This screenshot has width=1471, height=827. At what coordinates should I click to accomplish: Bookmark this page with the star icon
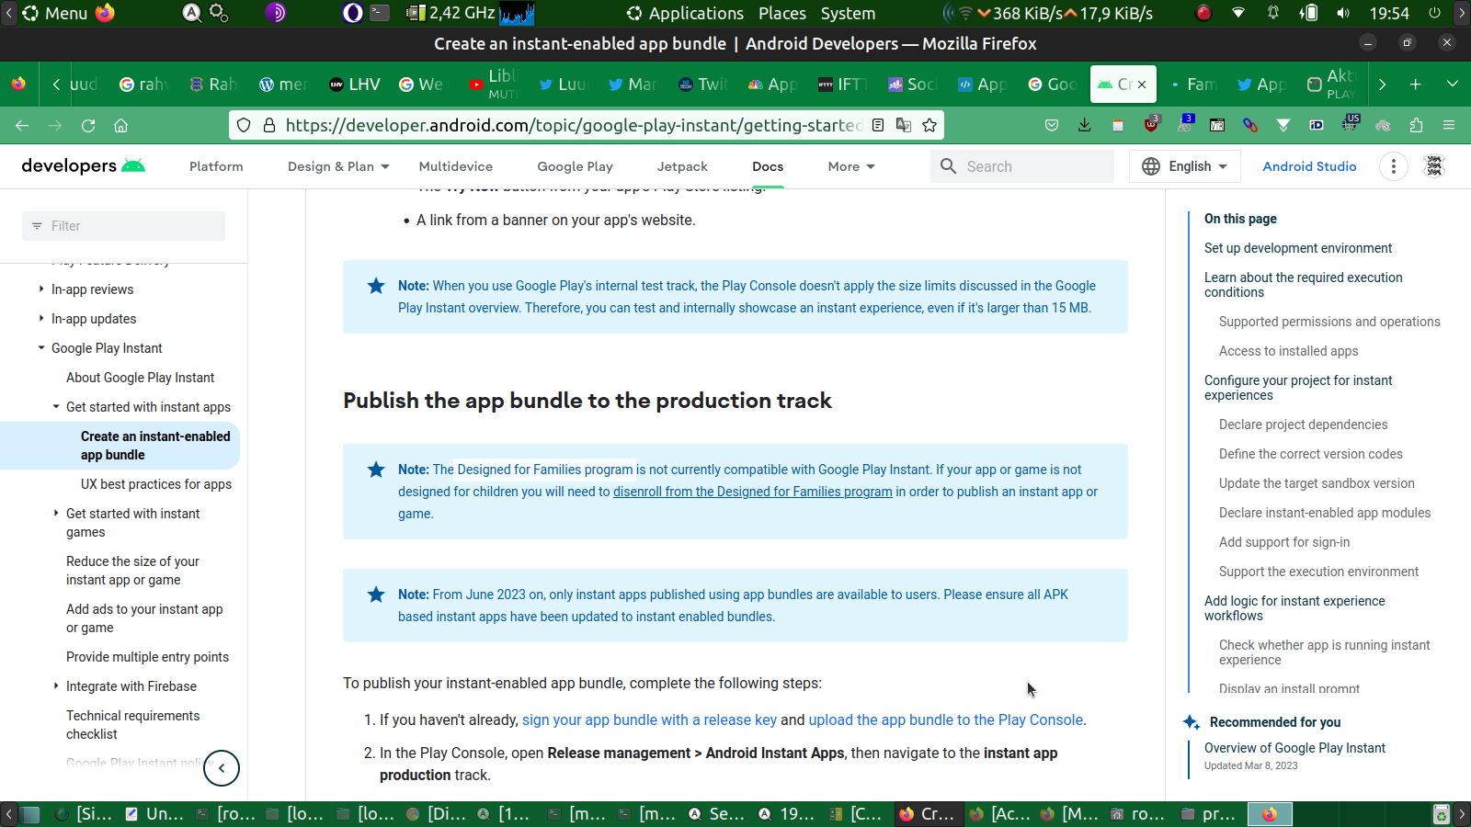pos(929,125)
